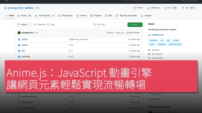Open the 4.4.1 latest commit message
The height and width of the screenshot is (113, 202).
pos(37,33)
